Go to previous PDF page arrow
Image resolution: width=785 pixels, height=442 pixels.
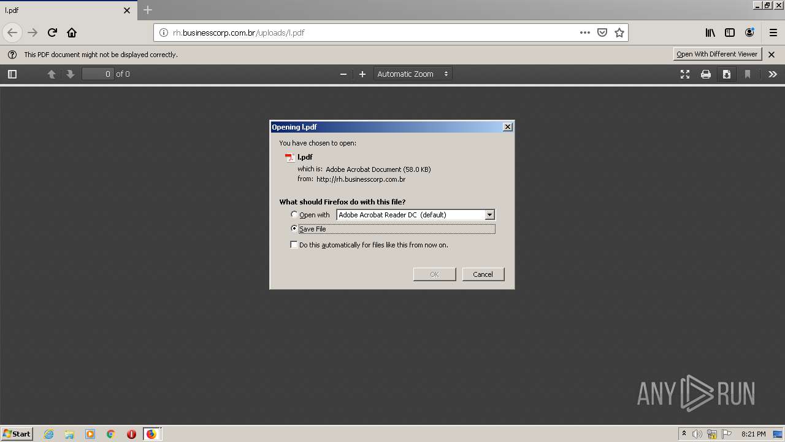point(52,74)
